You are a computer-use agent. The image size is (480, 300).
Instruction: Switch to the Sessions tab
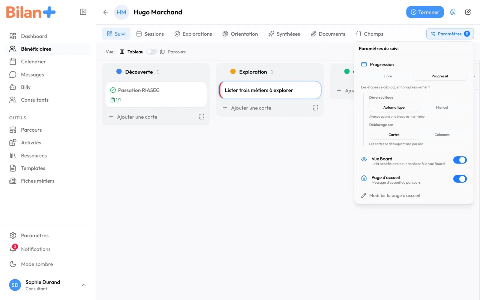150,34
